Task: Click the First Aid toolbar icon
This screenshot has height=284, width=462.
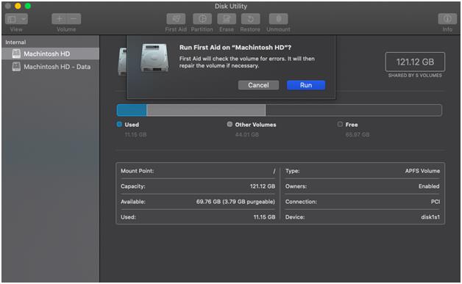Action: [176, 19]
